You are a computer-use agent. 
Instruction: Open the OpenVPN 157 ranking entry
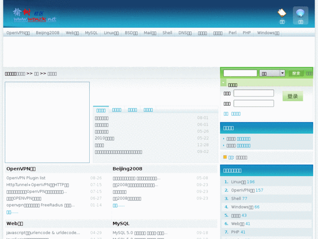click(247, 190)
